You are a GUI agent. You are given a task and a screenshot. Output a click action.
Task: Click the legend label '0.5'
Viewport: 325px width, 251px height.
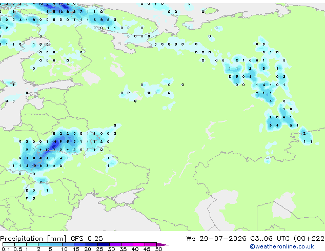pos(17,249)
